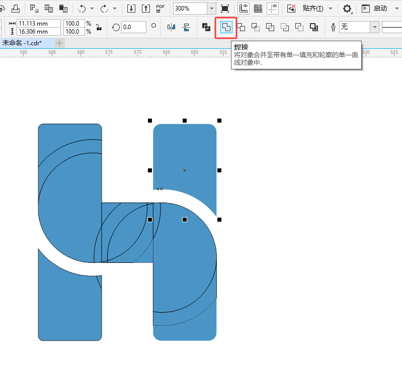The width and height of the screenshot is (402, 387).
Task: Open the outline width 无 dropdown
Action: point(374,27)
